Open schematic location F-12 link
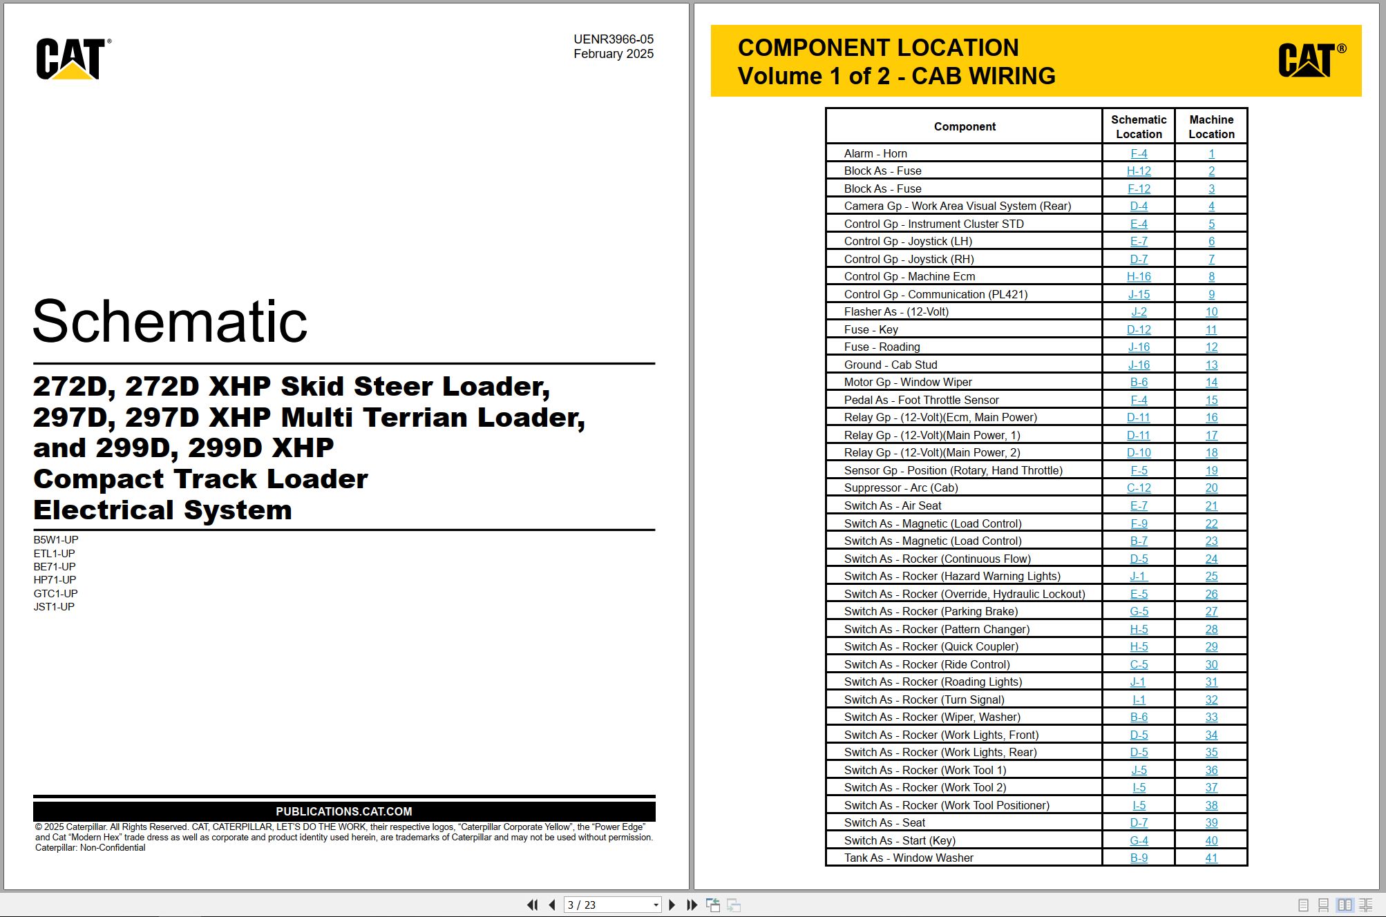This screenshot has width=1386, height=917. point(1139,189)
